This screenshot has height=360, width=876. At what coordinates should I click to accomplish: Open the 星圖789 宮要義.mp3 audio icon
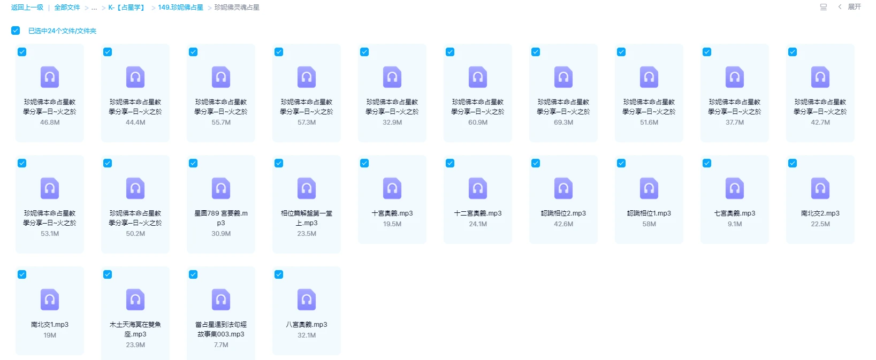221,188
